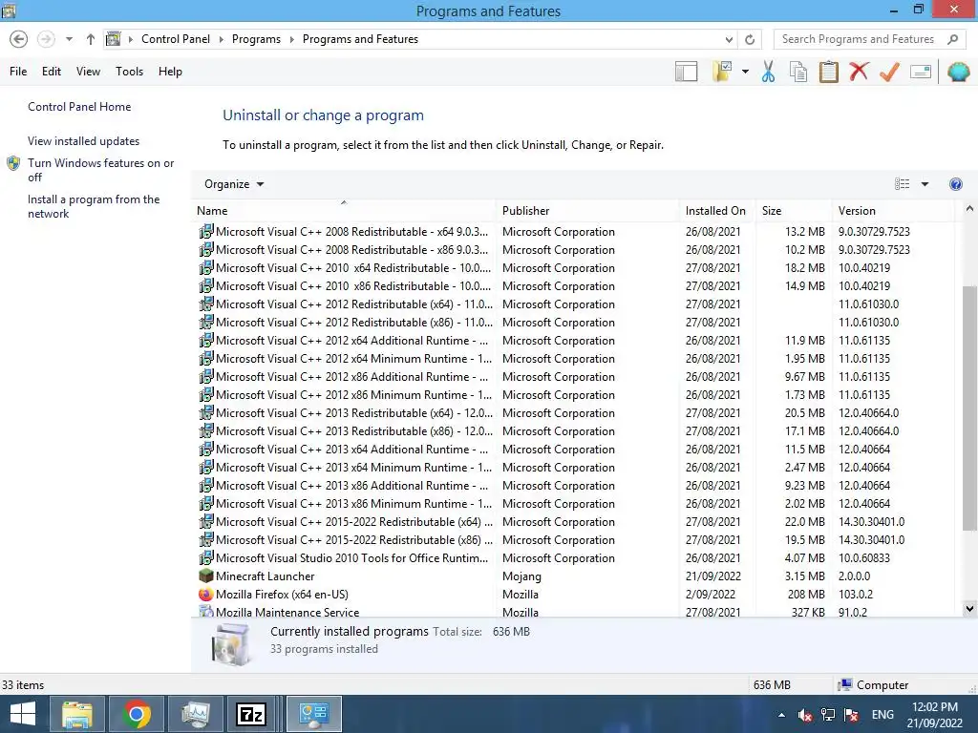Open the performance monitor taskbar icon
Image resolution: width=978 pixels, height=733 pixels.
coord(195,714)
